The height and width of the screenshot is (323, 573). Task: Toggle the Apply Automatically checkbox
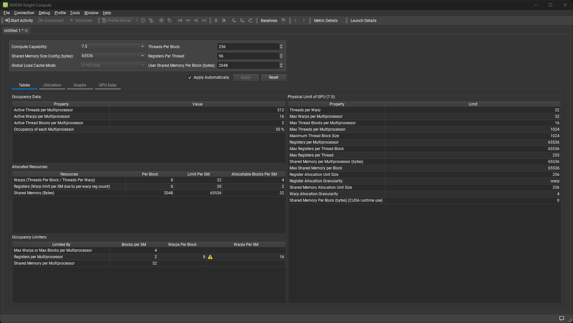click(190, 77)
